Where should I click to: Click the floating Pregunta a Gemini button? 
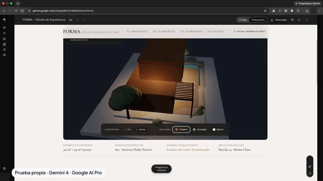pyautogui.click(x=161, y=169)
